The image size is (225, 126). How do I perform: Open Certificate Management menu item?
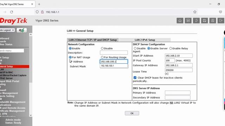[x=12, y=111]
